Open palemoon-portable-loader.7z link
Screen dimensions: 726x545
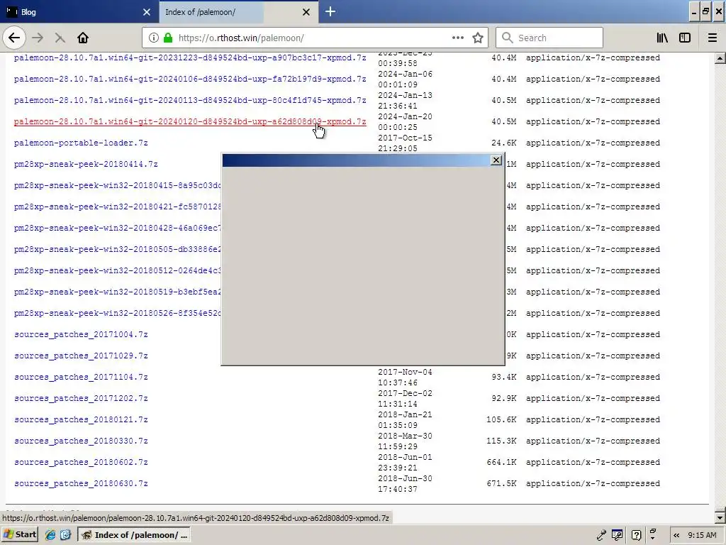point(81,143)
